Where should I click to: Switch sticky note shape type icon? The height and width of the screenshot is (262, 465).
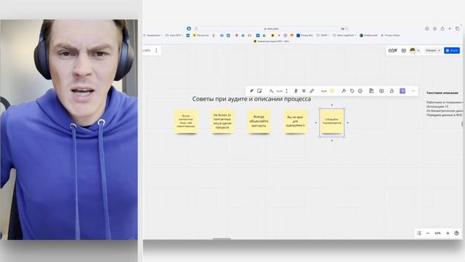pos(259,91)
